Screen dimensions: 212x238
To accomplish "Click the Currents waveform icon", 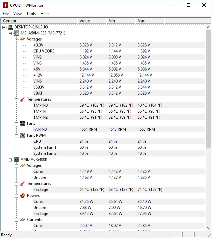I will pyautogui.click(x=22, y=220).
